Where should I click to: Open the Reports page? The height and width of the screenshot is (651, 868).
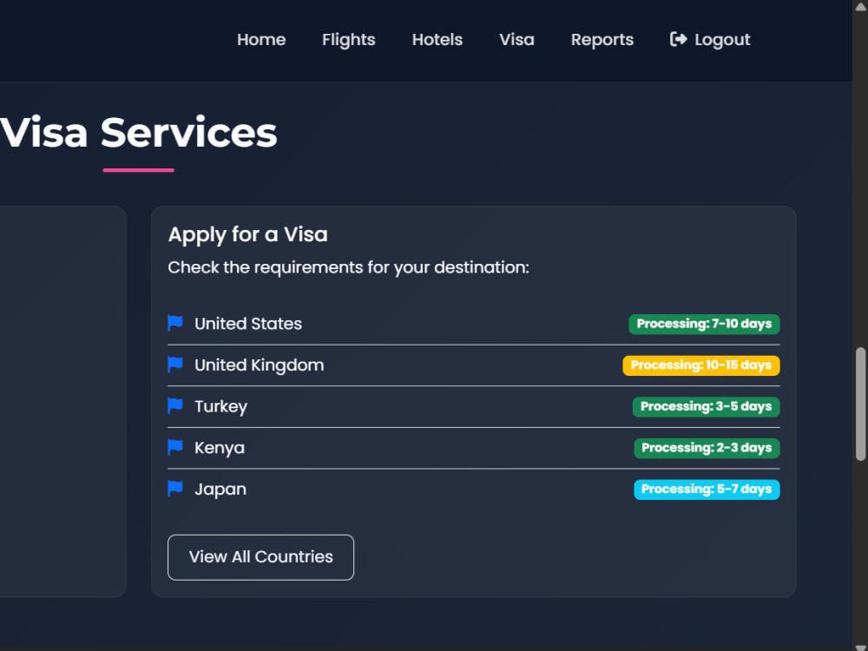tap(602, 40)
